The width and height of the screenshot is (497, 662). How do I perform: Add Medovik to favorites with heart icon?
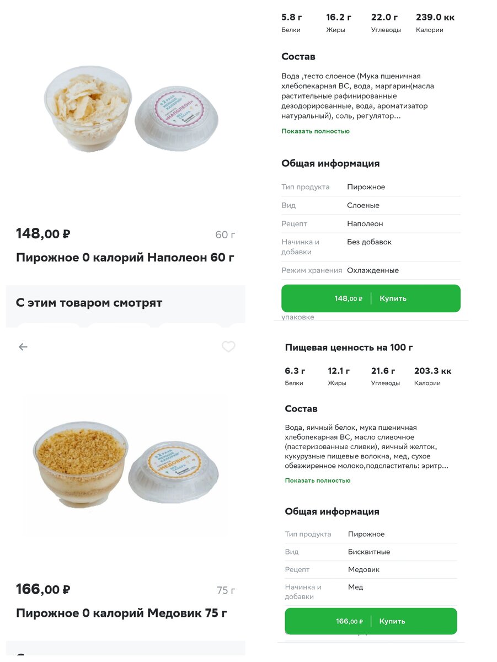coord(228,347)
